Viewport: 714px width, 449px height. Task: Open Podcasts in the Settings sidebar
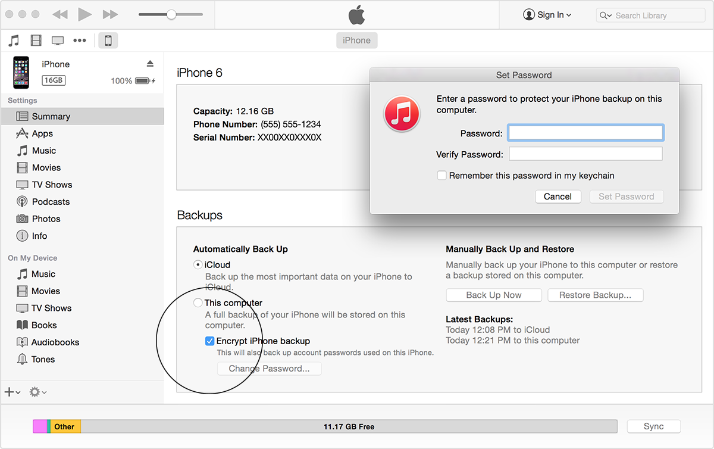[x=51, y=202]
